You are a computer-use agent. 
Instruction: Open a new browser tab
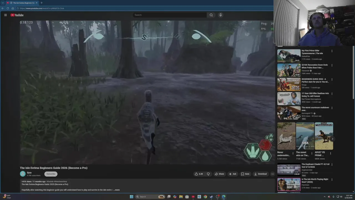(42, 3)
